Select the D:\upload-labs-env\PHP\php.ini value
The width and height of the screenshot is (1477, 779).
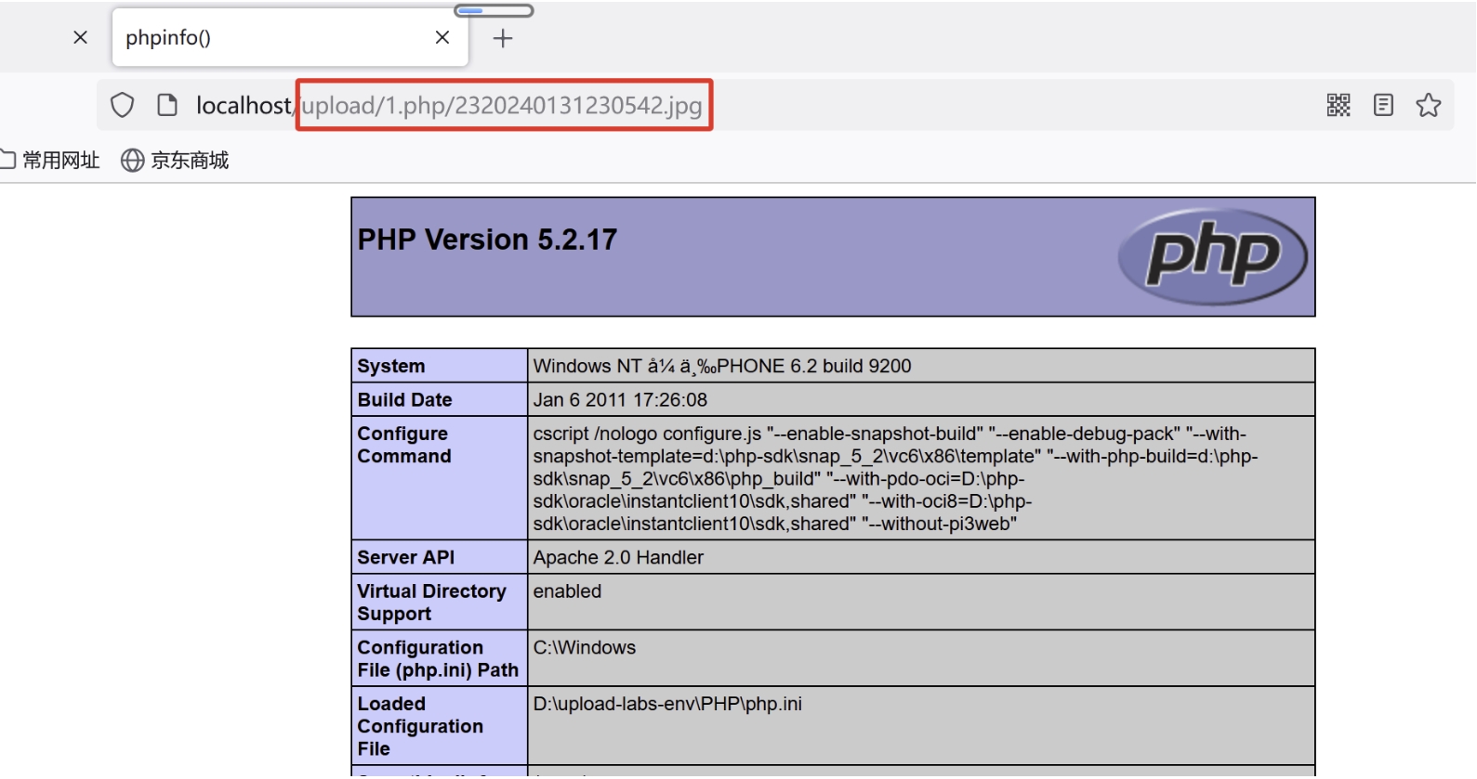667,704
